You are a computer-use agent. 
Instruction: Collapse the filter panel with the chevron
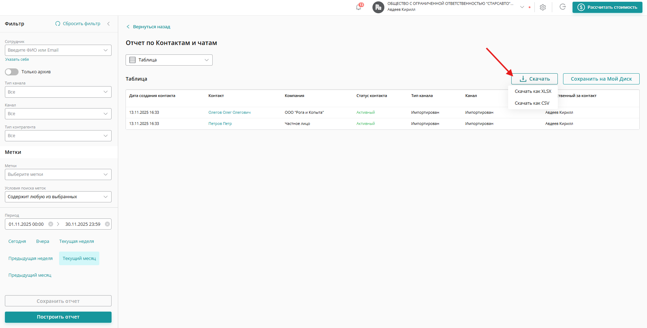[109, 24]
